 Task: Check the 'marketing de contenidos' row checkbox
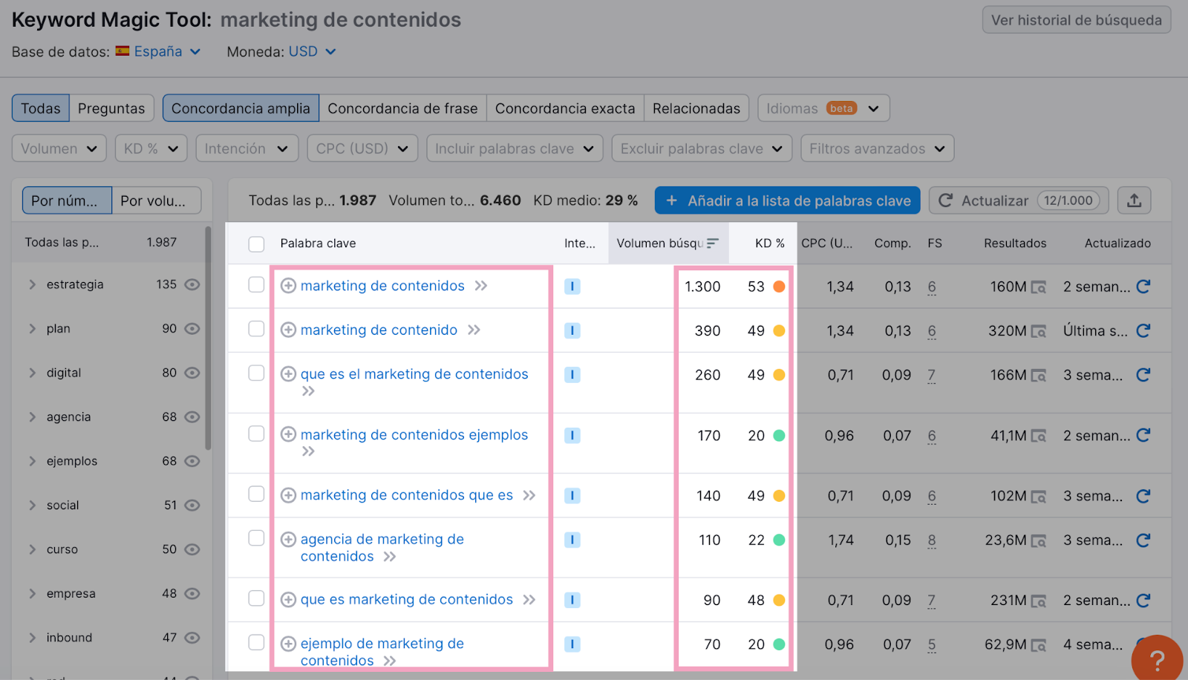pos(256,284)
